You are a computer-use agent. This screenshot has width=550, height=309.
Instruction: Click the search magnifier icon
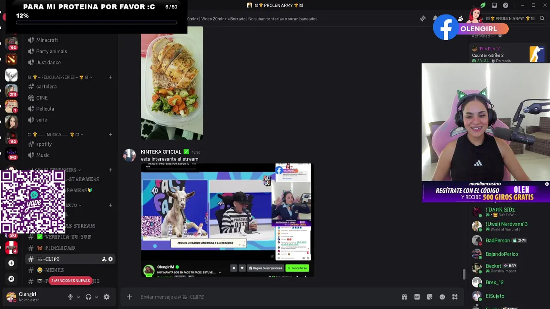pos(542,18)
